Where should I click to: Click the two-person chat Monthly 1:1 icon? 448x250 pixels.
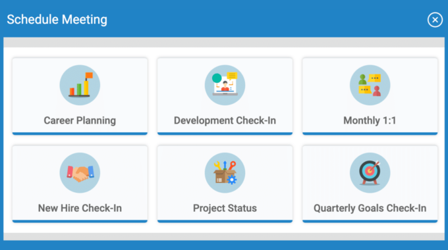[370, 85]
